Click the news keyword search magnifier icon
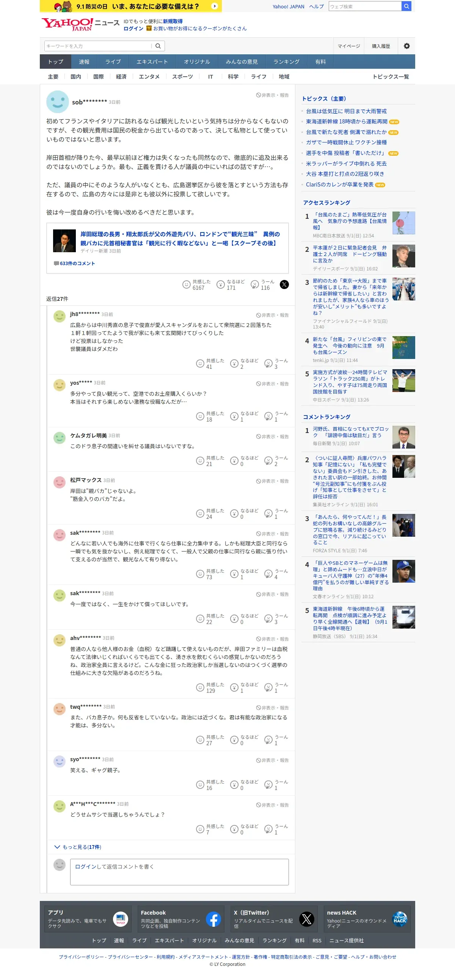Image resolution: width=455 pixels, height=975 pixels. coord(158,46)
